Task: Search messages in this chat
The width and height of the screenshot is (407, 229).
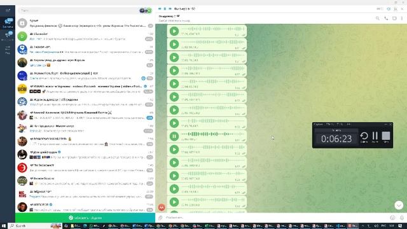Action: [377, 18]
